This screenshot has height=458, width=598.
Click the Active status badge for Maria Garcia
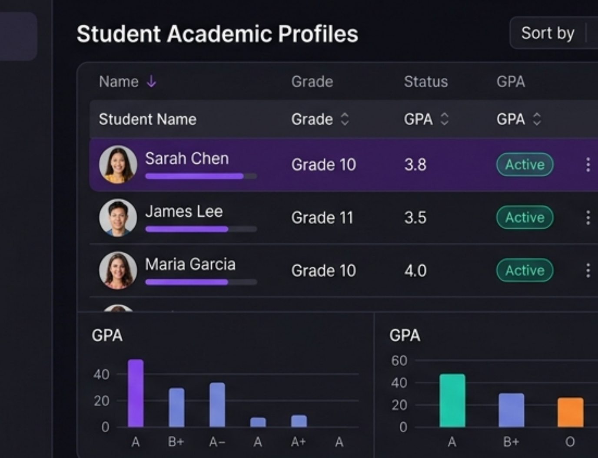tap(525, 270)
